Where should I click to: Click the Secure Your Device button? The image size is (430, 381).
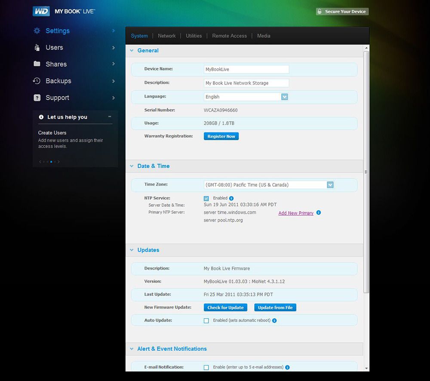click(342, 12)
